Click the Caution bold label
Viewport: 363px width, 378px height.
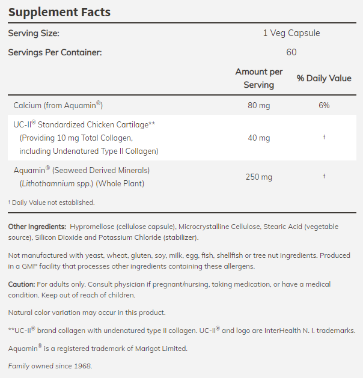22,284
